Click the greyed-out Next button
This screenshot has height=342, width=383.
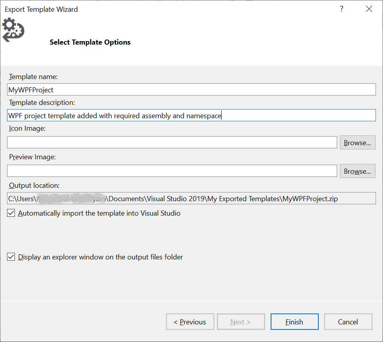coord(241,322)
